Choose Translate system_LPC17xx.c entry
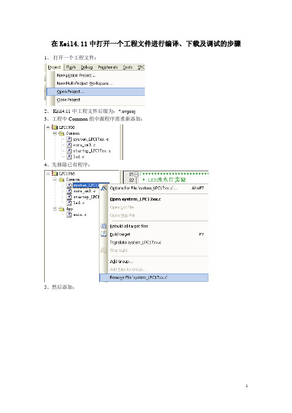 point(135,242)
